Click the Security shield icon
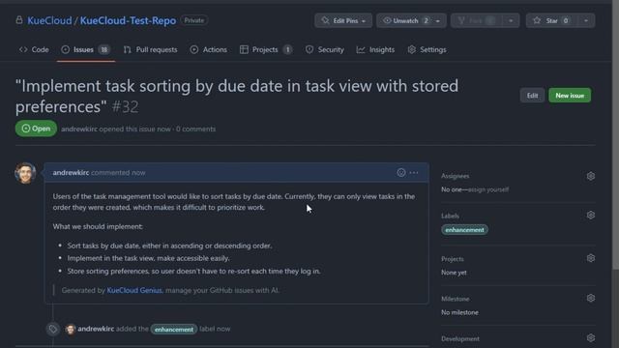 [309, 49]
